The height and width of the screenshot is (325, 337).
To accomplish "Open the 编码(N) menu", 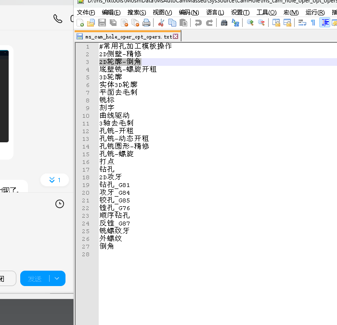I will [189, 12].
